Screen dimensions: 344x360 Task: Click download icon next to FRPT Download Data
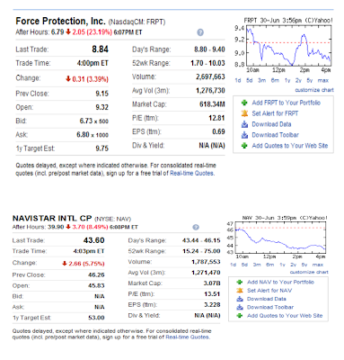point(244,124)
